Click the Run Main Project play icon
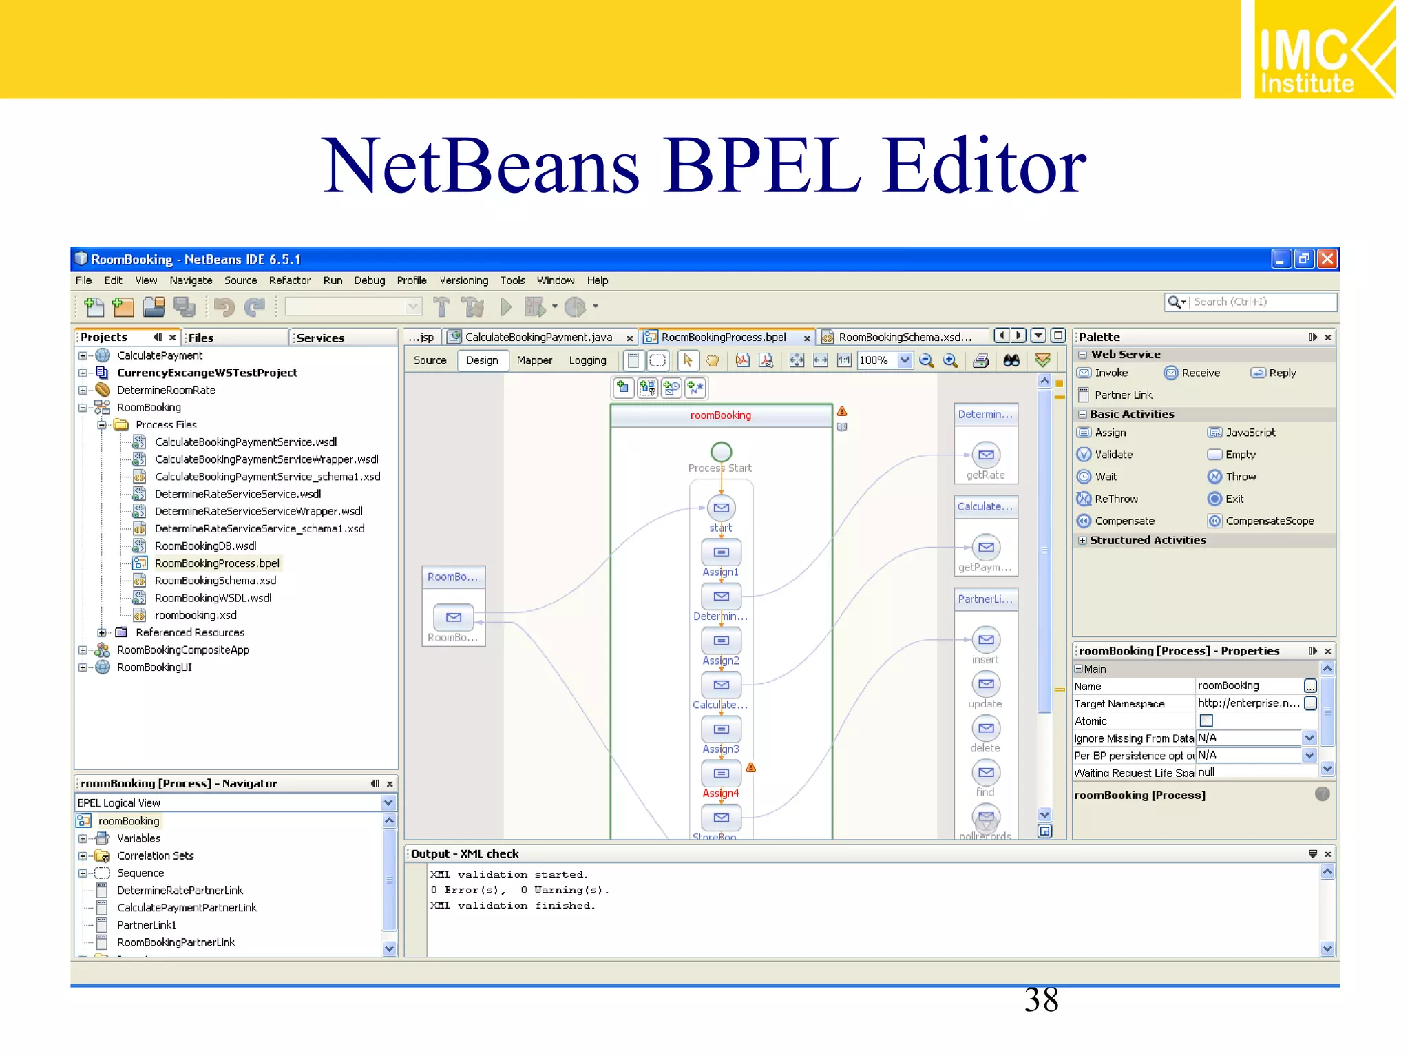Image resolution: width=1410 pixels, height=1058 pixels. (506, 307)
